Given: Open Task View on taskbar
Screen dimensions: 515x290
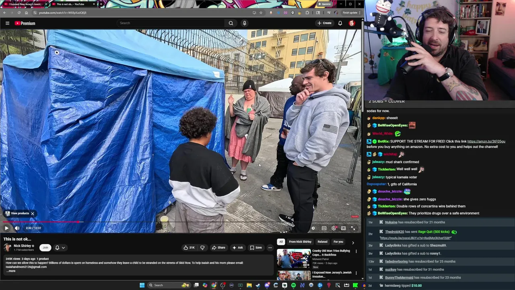Looking at the screenshot, I should [x=196, y=285].
